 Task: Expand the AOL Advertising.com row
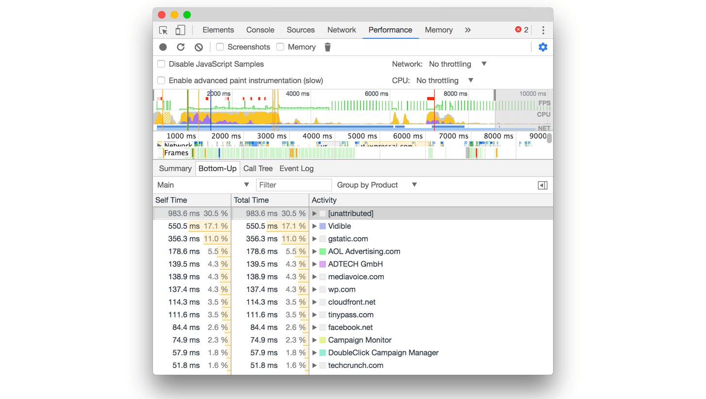315,251
